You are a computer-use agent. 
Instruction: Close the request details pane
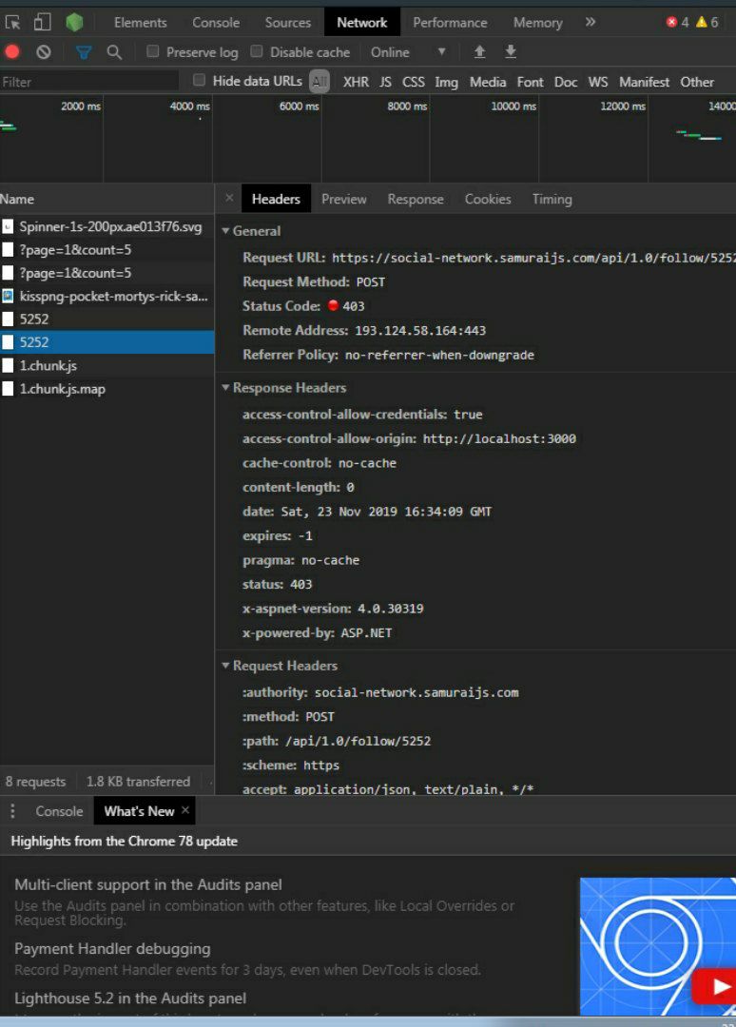point(228,198)
